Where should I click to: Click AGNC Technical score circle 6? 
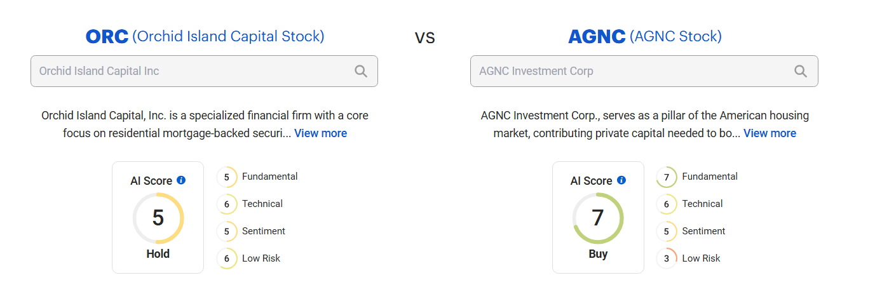point(667,204)
